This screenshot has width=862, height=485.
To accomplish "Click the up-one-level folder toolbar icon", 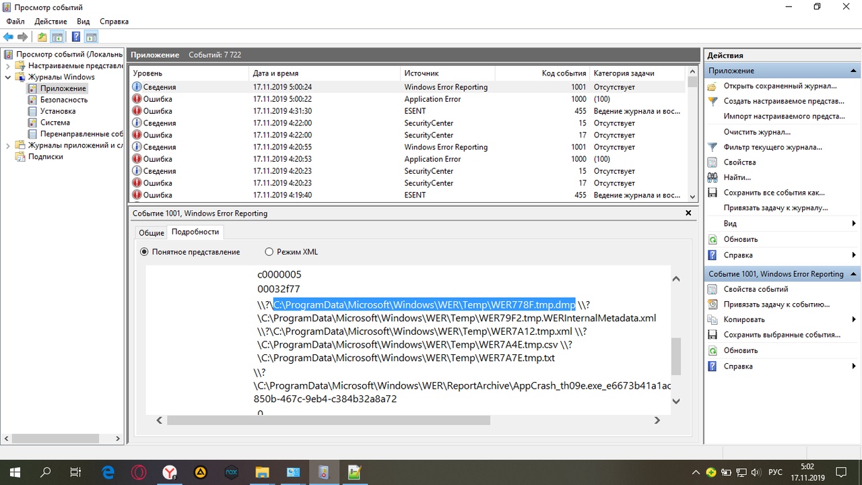I will click(x=42, y=37).
